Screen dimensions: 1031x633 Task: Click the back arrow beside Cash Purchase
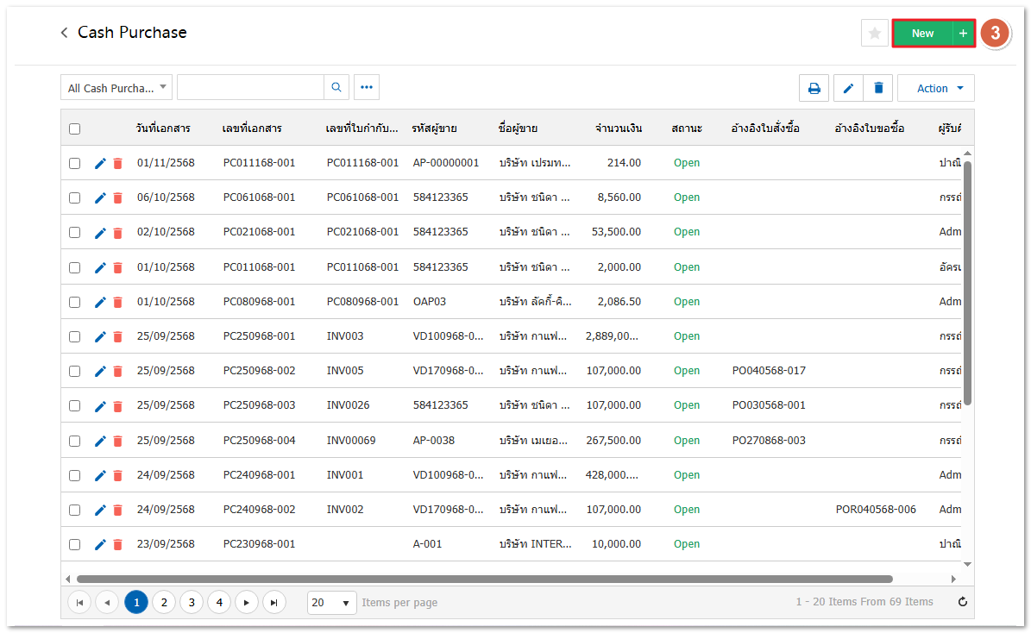(x=64, y=33)
